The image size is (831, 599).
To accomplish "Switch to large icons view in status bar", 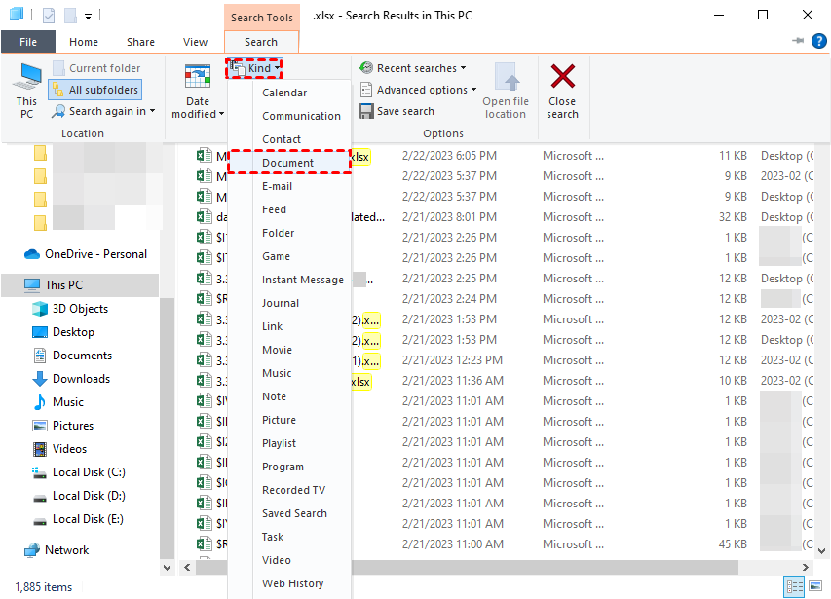I will click(816, 587).
